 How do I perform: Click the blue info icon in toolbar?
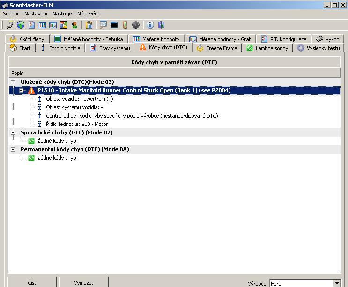(x=150, y=25)
